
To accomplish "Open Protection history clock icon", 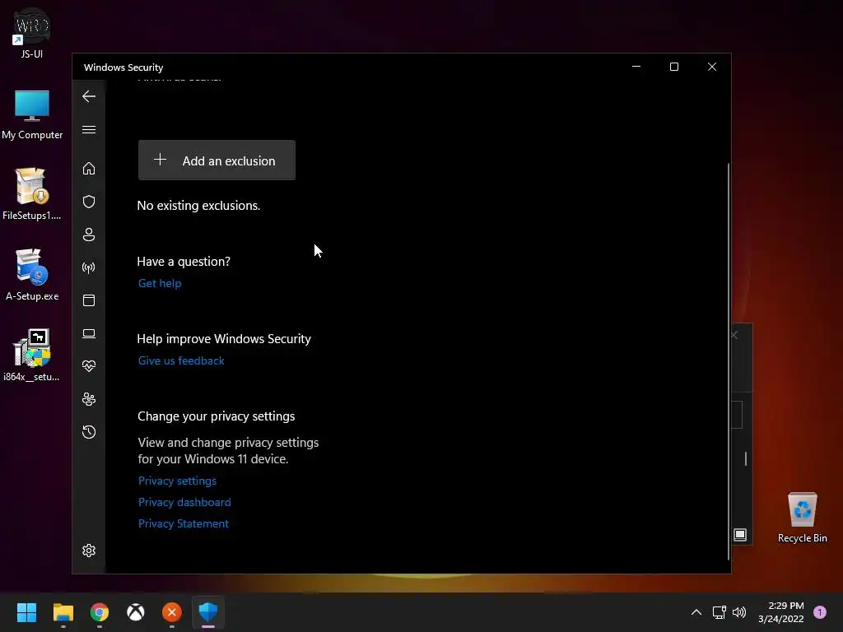I will pyautogui.click(x=89, y=432).
